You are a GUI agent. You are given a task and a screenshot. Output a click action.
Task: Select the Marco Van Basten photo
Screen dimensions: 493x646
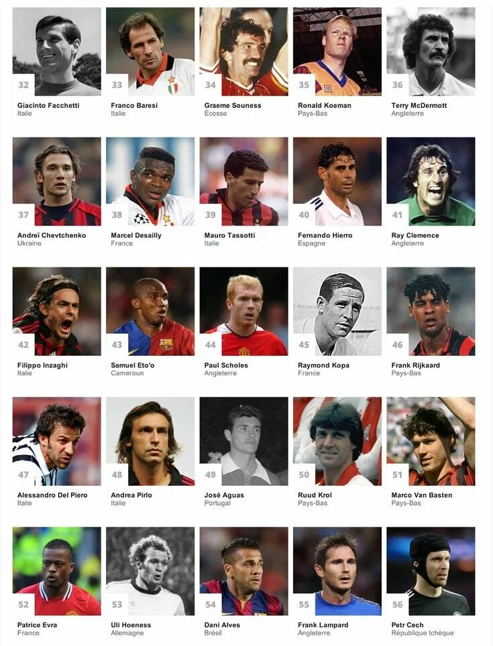click(x=431, y=441)
